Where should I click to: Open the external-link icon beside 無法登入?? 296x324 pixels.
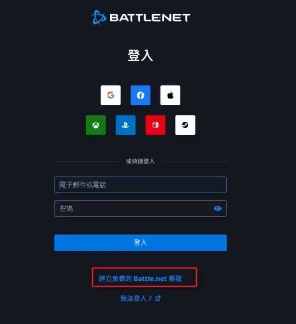coord(158,298)
